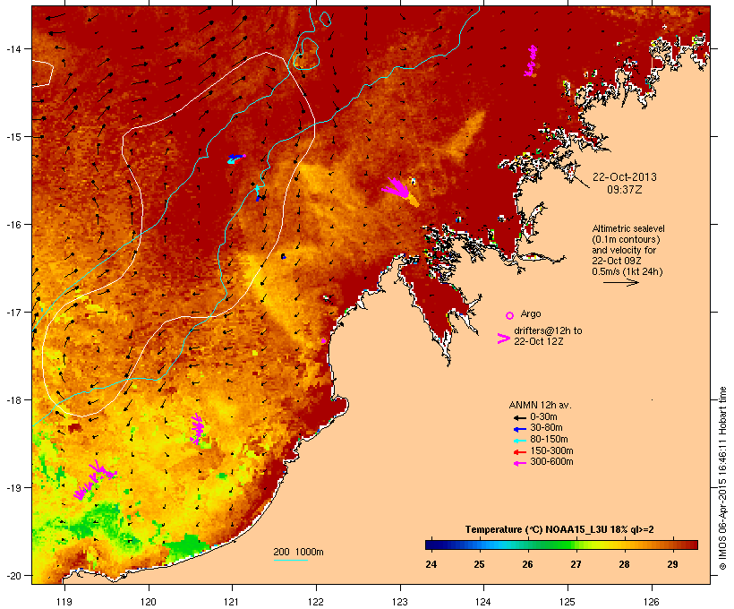
Task: Click the cyan 200m depth legend line
Action: tap(290, 560)
